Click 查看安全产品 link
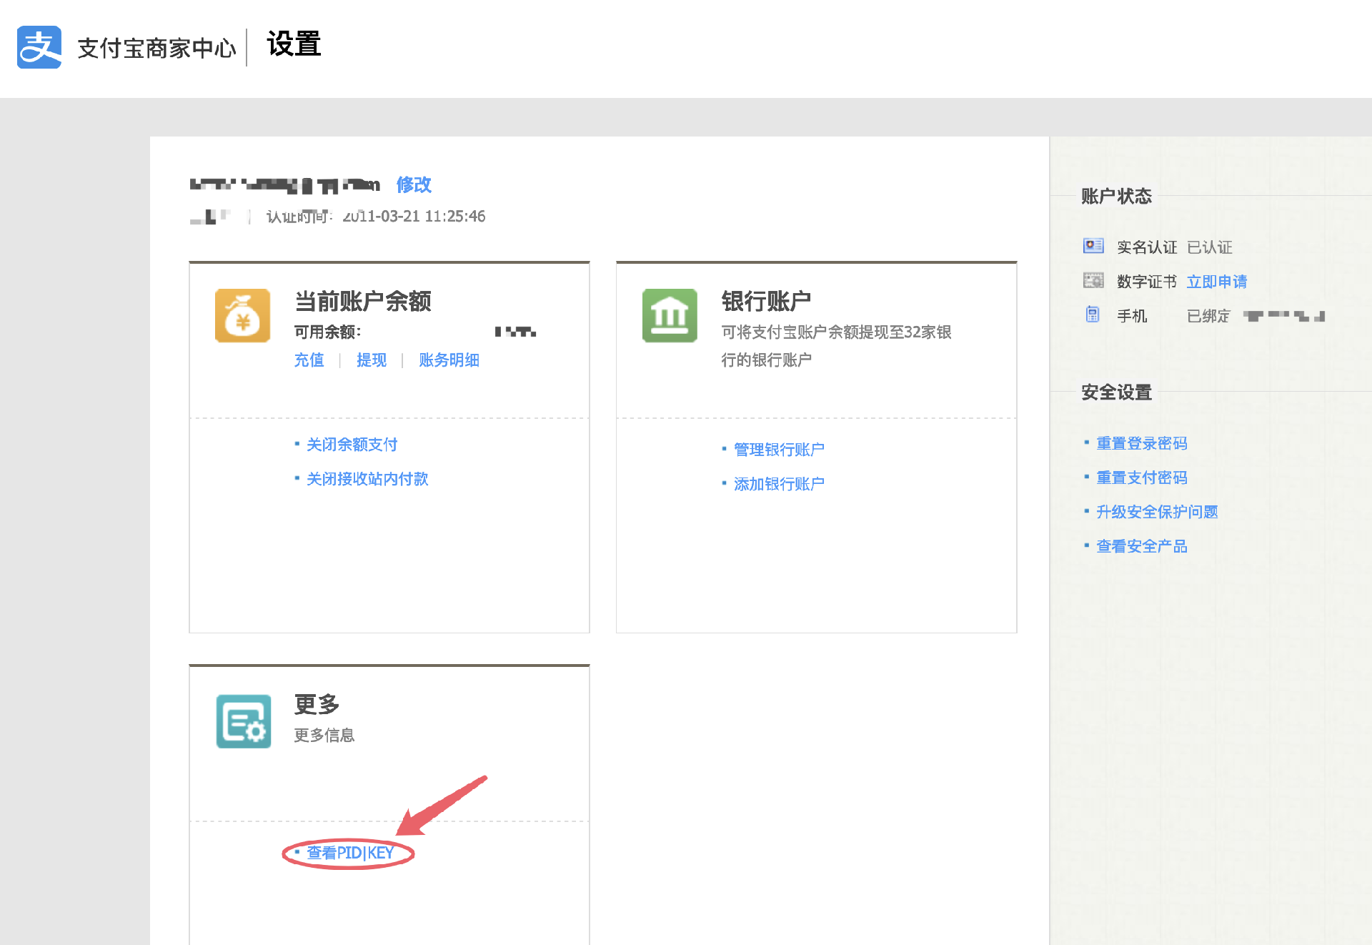This screenshot has height=945, width=1372. point(1142,546)
